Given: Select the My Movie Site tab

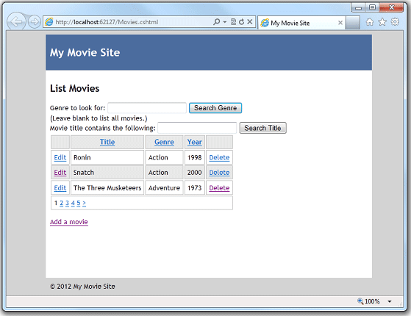Looking at the screenshot, I should pos(301,23).
